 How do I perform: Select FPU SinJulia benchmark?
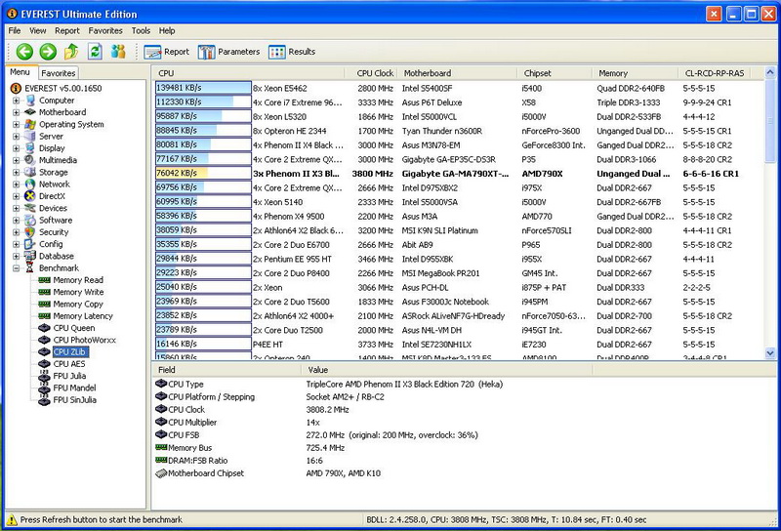point(75,399)
